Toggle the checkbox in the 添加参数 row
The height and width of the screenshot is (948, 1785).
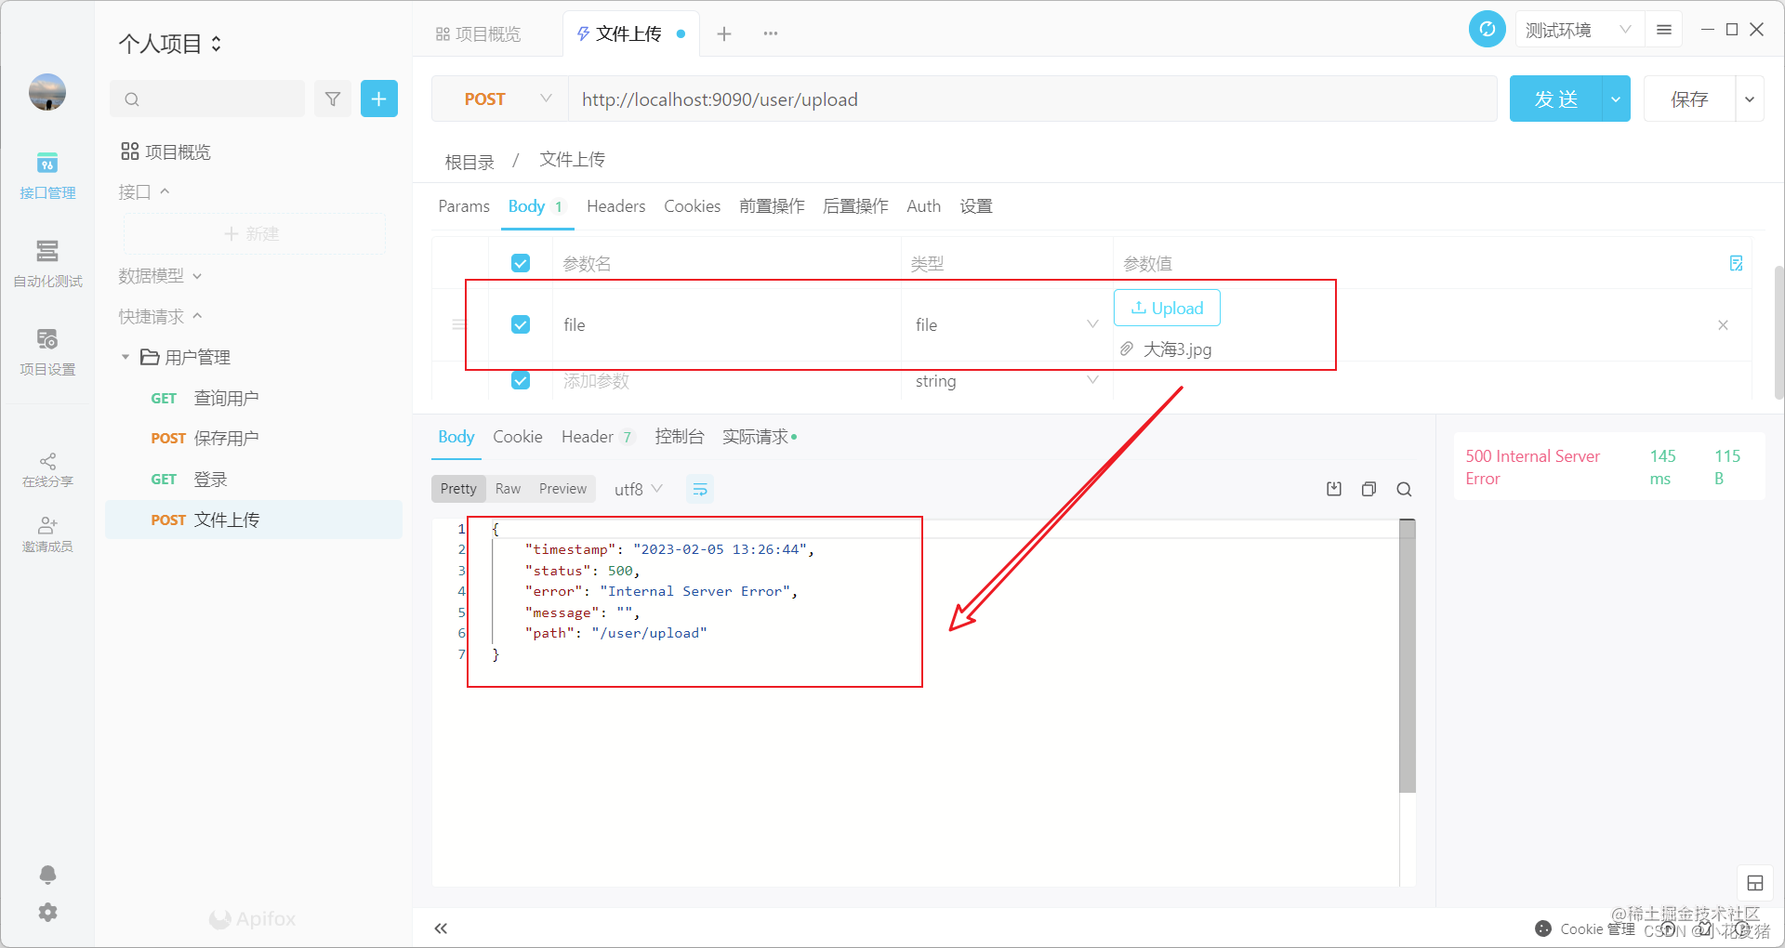[x=521, y=380]
